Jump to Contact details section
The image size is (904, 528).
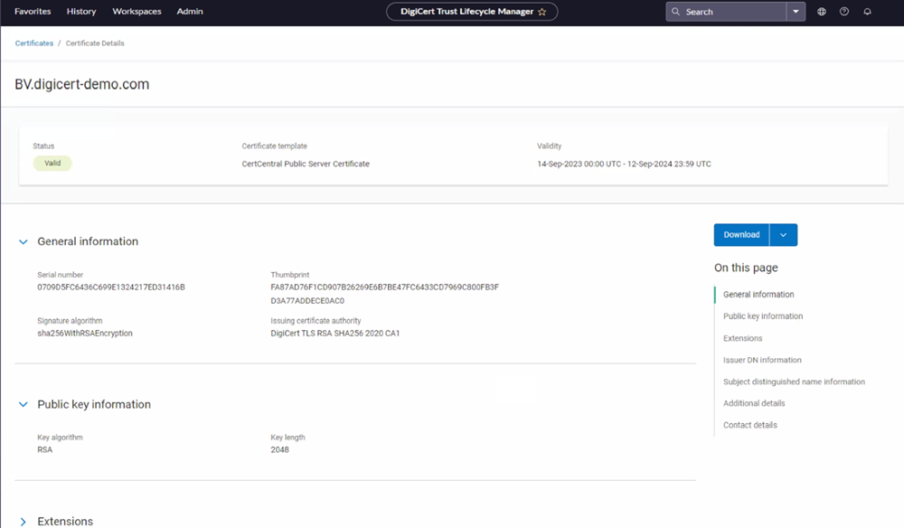pos(749,425)
